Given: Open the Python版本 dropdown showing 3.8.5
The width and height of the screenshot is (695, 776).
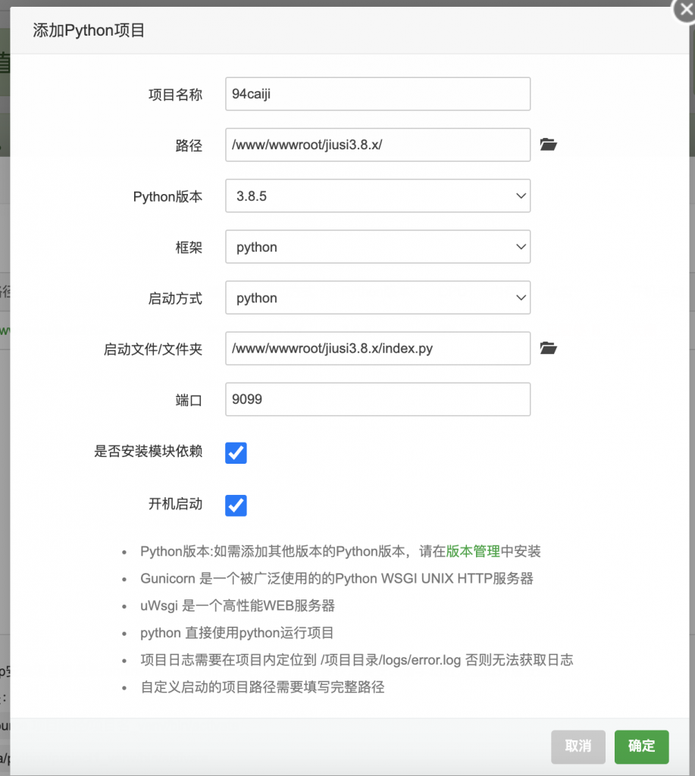Looking at the screenshot, I should pos(377,196).
